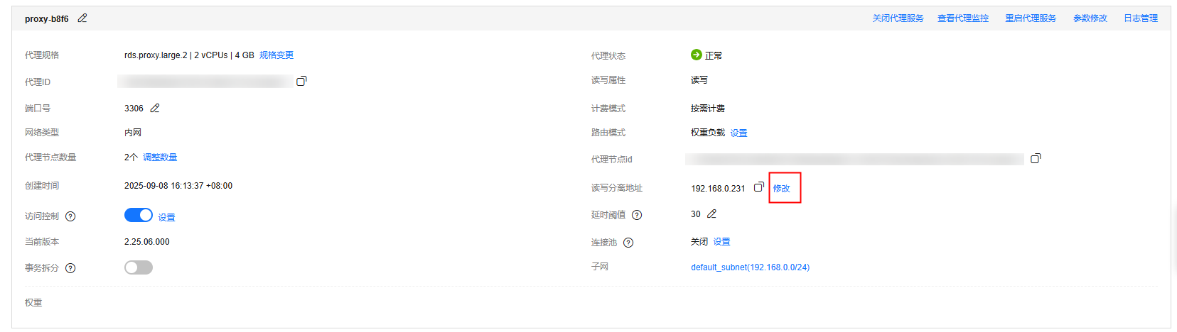Open 参数修改 parameter modification

coord(1090,18)
